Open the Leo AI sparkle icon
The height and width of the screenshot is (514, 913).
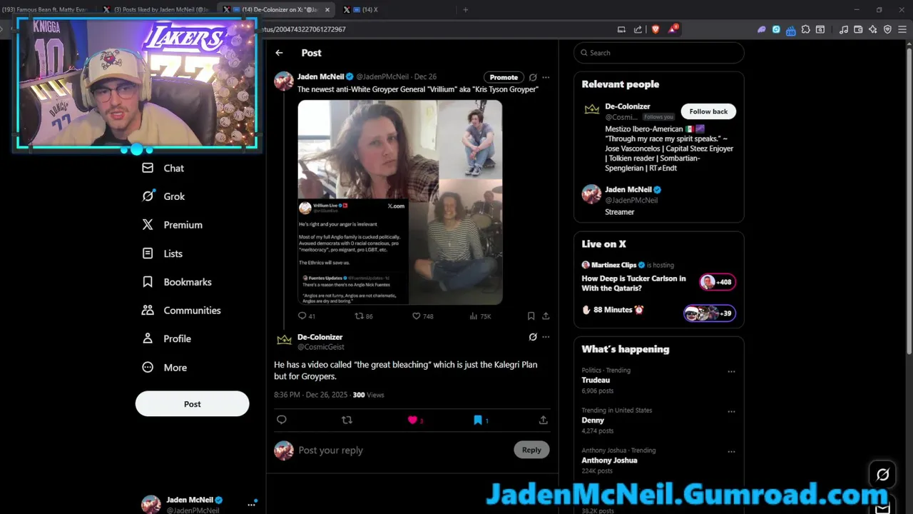click(x=872, y=29)
